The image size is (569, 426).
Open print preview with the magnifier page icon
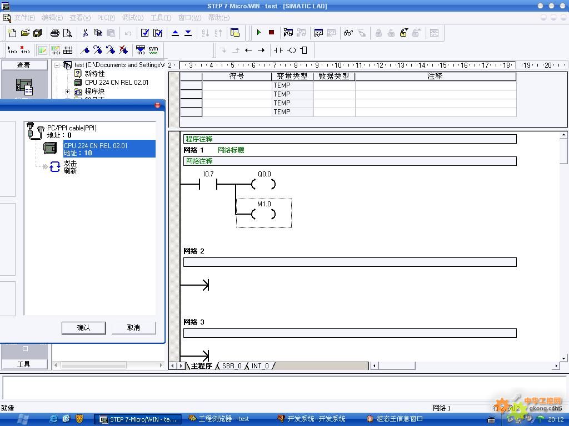(x=67, y=33)
